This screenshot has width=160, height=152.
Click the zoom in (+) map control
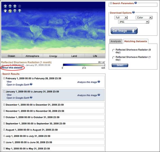pyautogui.click(x=5, y=6)
